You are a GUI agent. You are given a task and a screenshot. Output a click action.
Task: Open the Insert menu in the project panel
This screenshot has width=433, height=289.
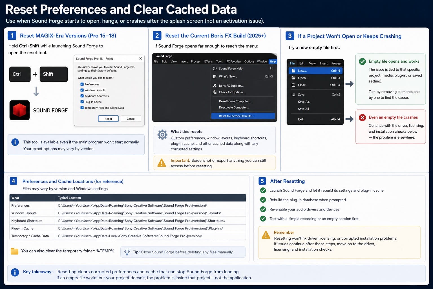[324, 64]
